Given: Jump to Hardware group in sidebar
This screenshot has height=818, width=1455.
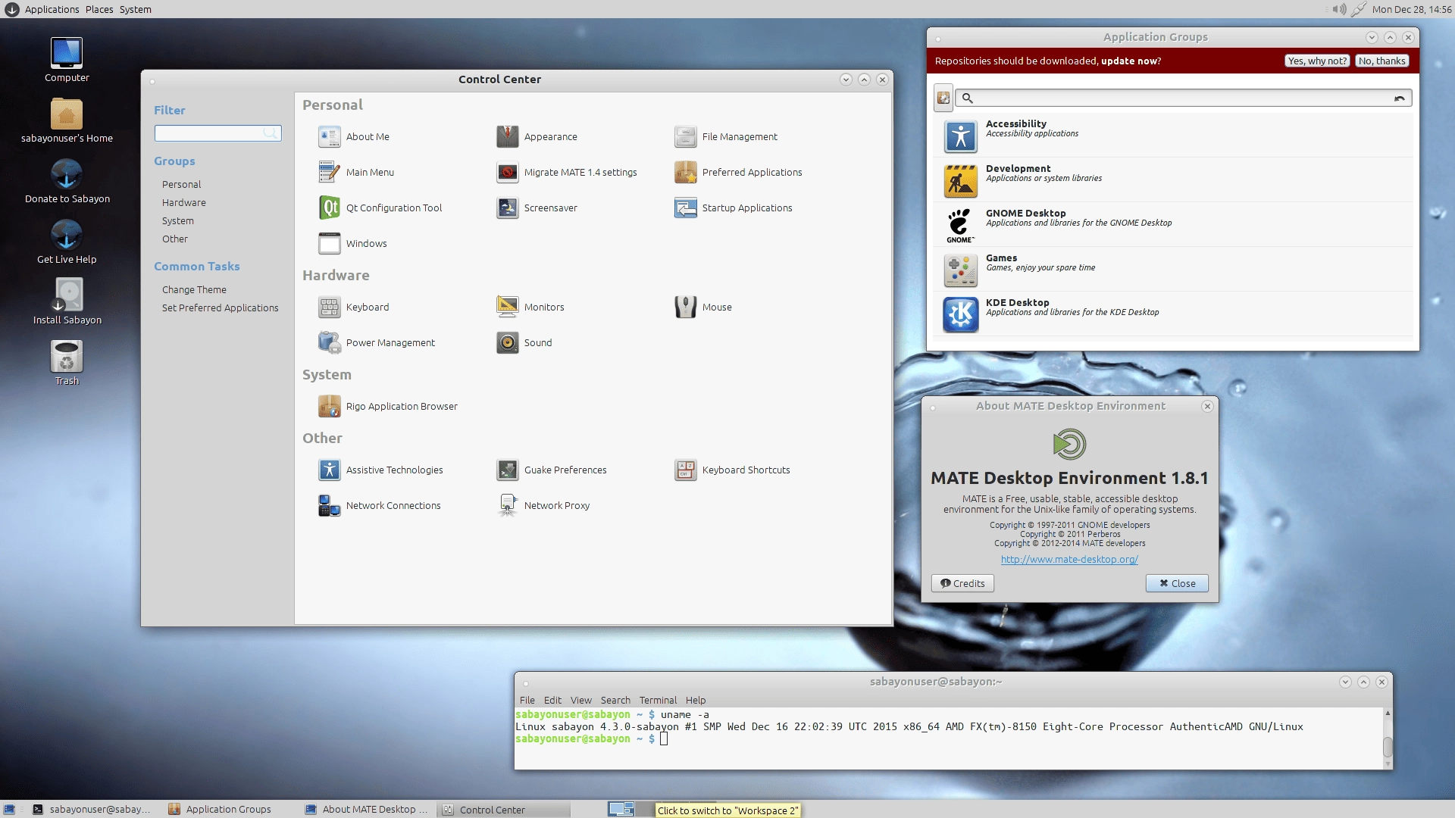Looking at the screenshot, I should click(x=183, y=203).
